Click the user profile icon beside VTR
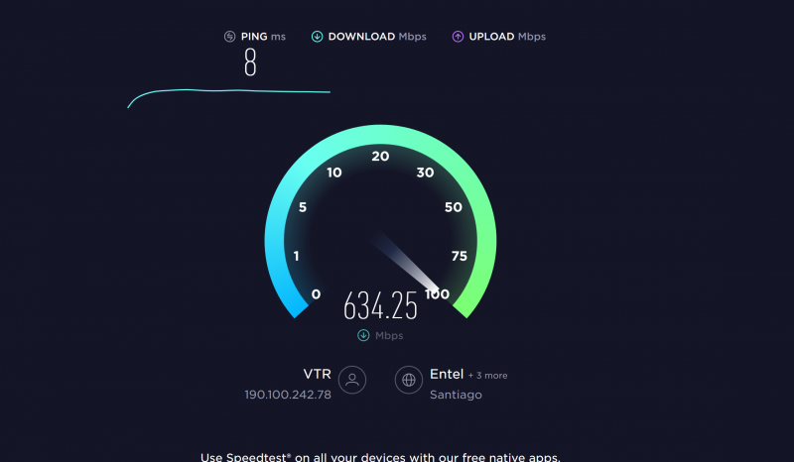This screenshot has height=462, width=794. (352, 380)
